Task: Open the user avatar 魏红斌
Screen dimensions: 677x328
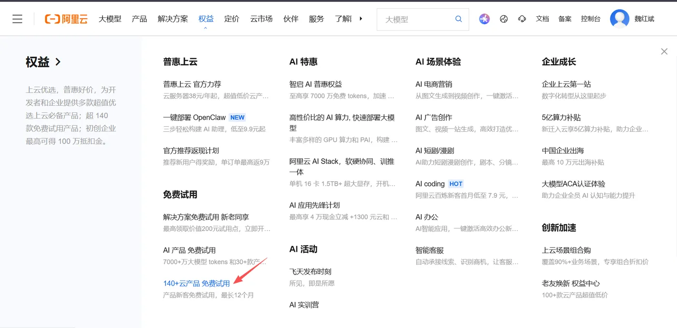Action: click(x=619, y=19)
